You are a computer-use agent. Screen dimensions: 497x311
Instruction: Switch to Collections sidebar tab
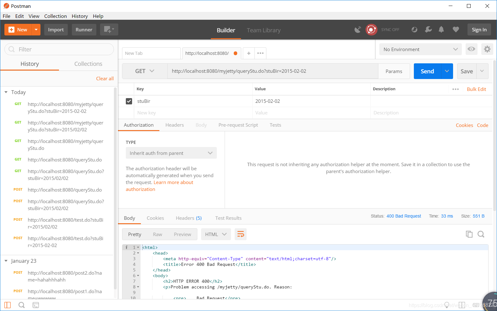coord(88,64)
